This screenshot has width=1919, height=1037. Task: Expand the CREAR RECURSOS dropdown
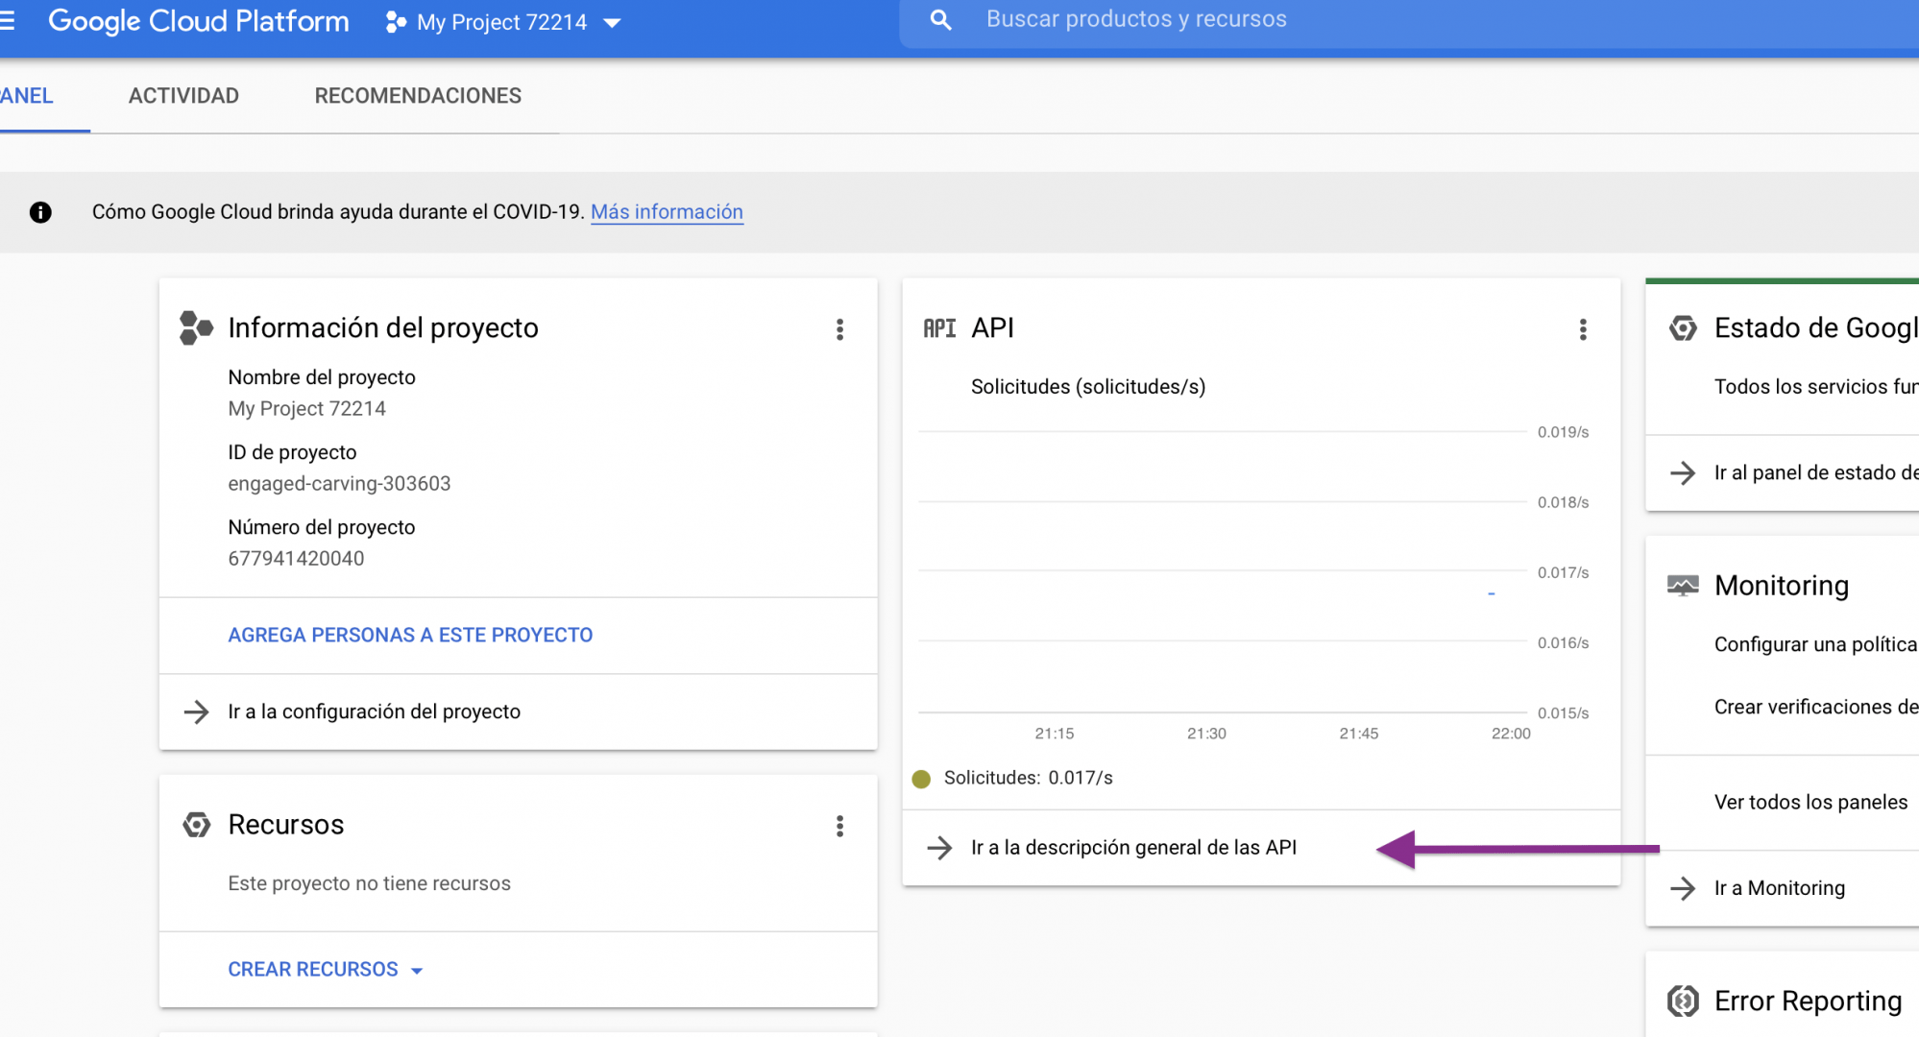pyautogui.click(x=325, y=970)
